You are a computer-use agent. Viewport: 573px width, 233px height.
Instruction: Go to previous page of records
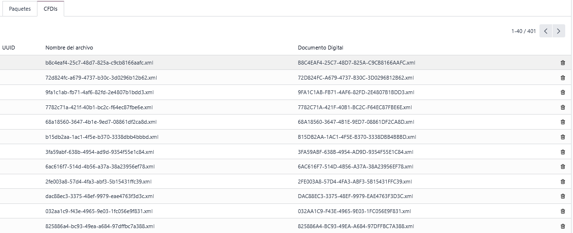tap(546, 31)
